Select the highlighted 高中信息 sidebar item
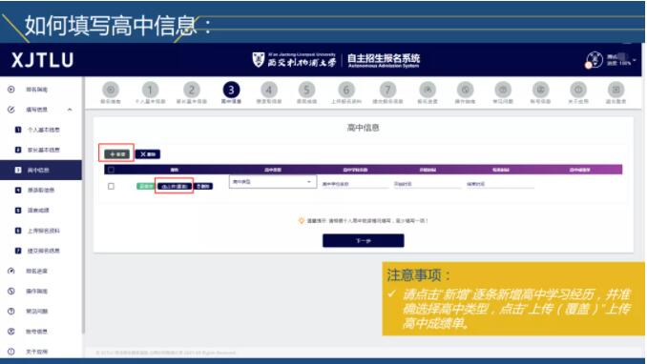 coord(41,170)
